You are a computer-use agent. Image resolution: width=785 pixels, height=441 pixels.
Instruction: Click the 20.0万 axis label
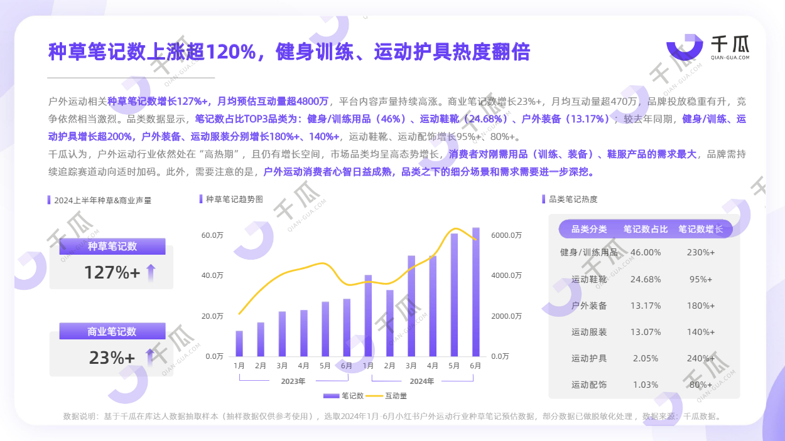pyautogui.click(x=212, y=316)
